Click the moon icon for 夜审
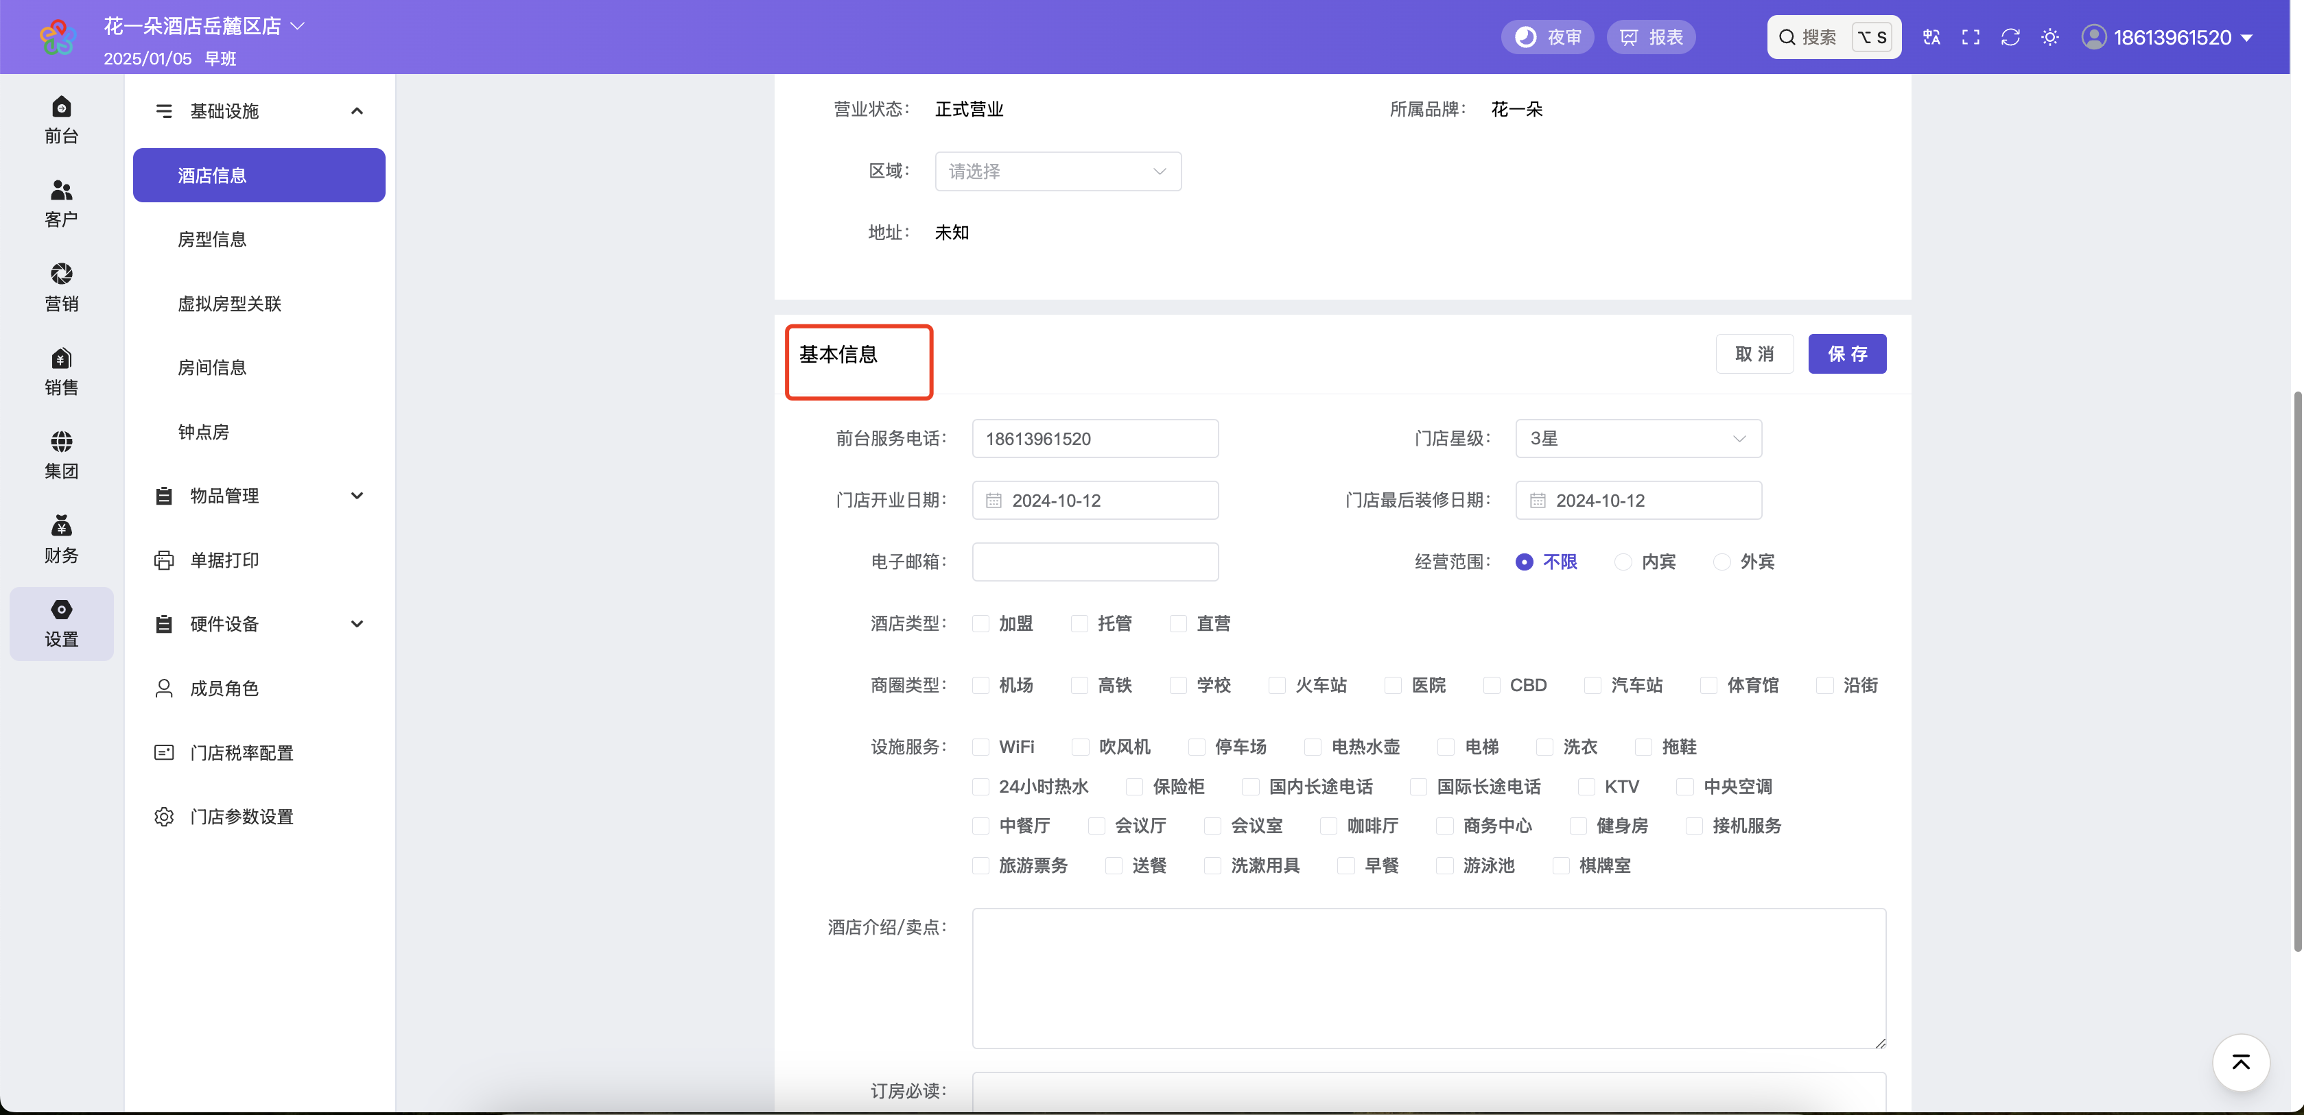Screen dimensions: 2304x1115 (x=1526, y=36)
